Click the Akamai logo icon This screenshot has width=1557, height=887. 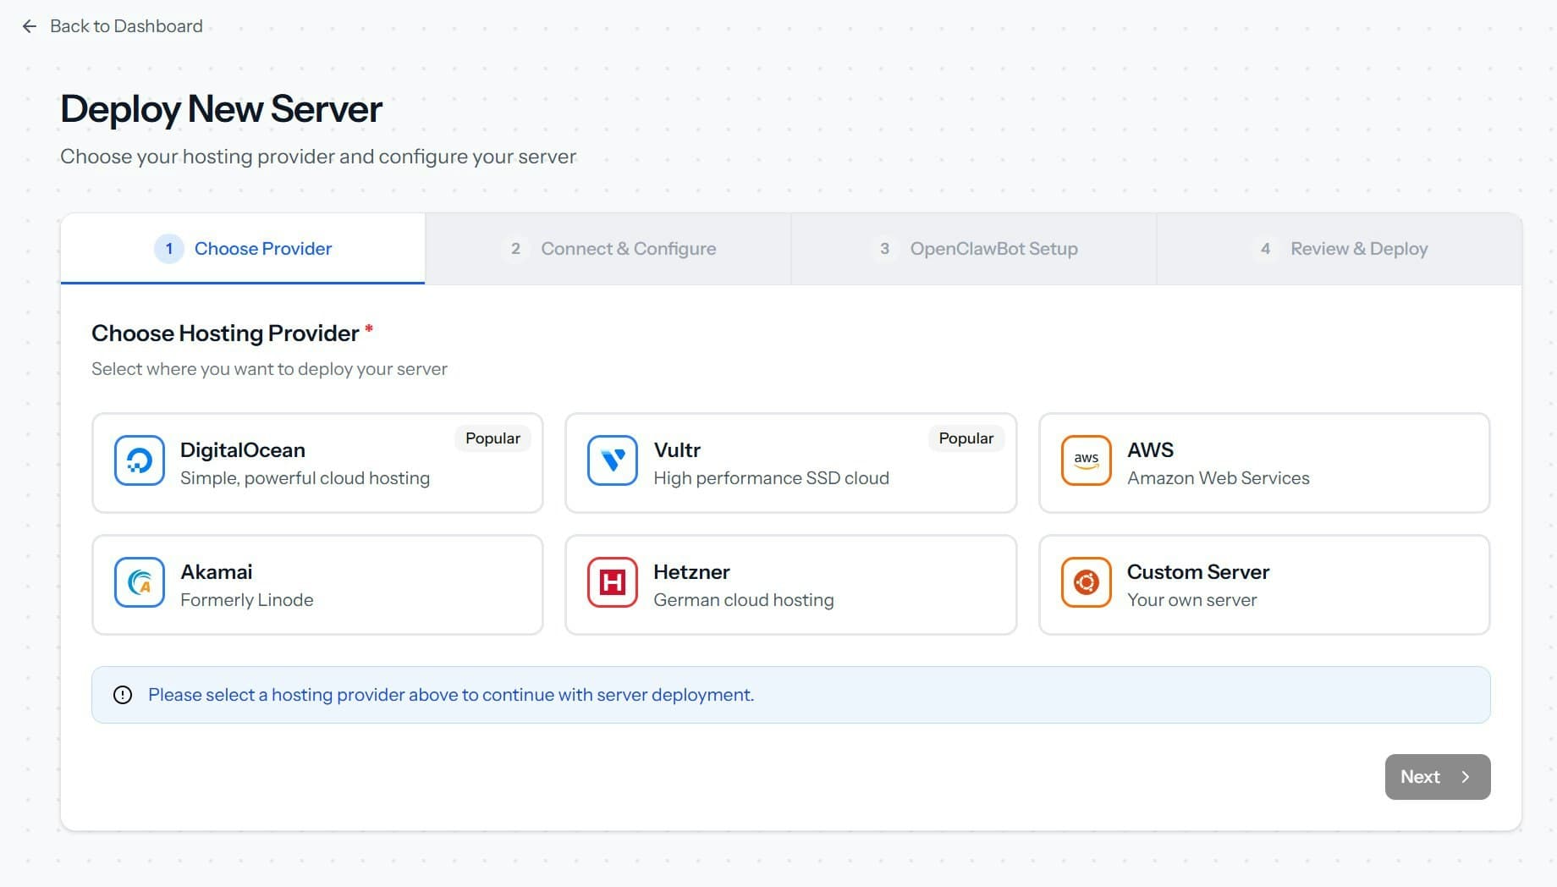(138, 582)
